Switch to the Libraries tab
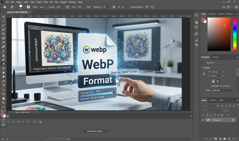The height and width of the screenshot is (141, 239). 216,57
